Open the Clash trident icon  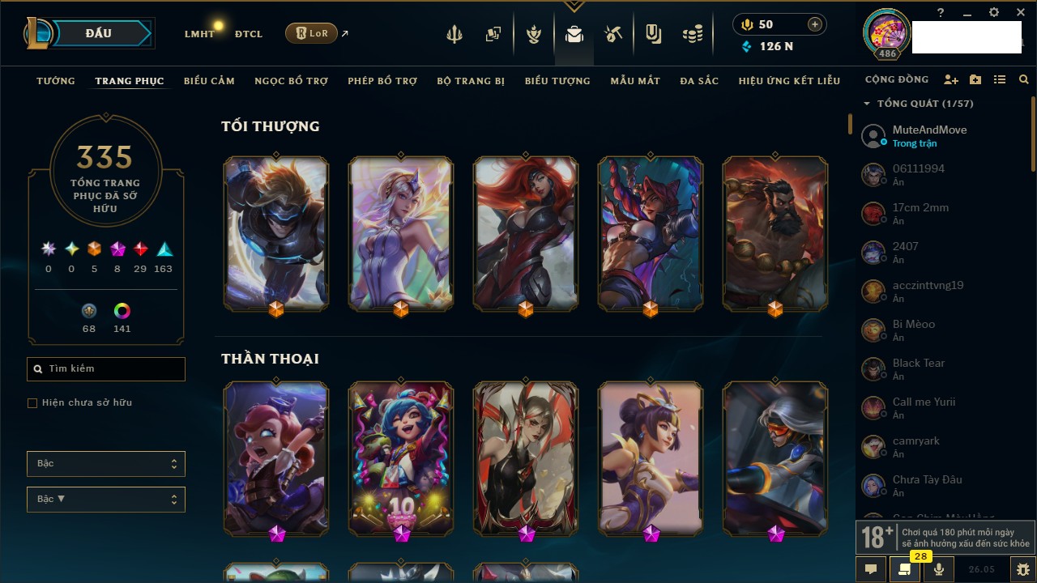tap(454, 34)
